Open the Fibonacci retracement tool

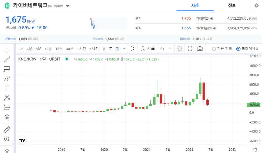pos(7,69)
